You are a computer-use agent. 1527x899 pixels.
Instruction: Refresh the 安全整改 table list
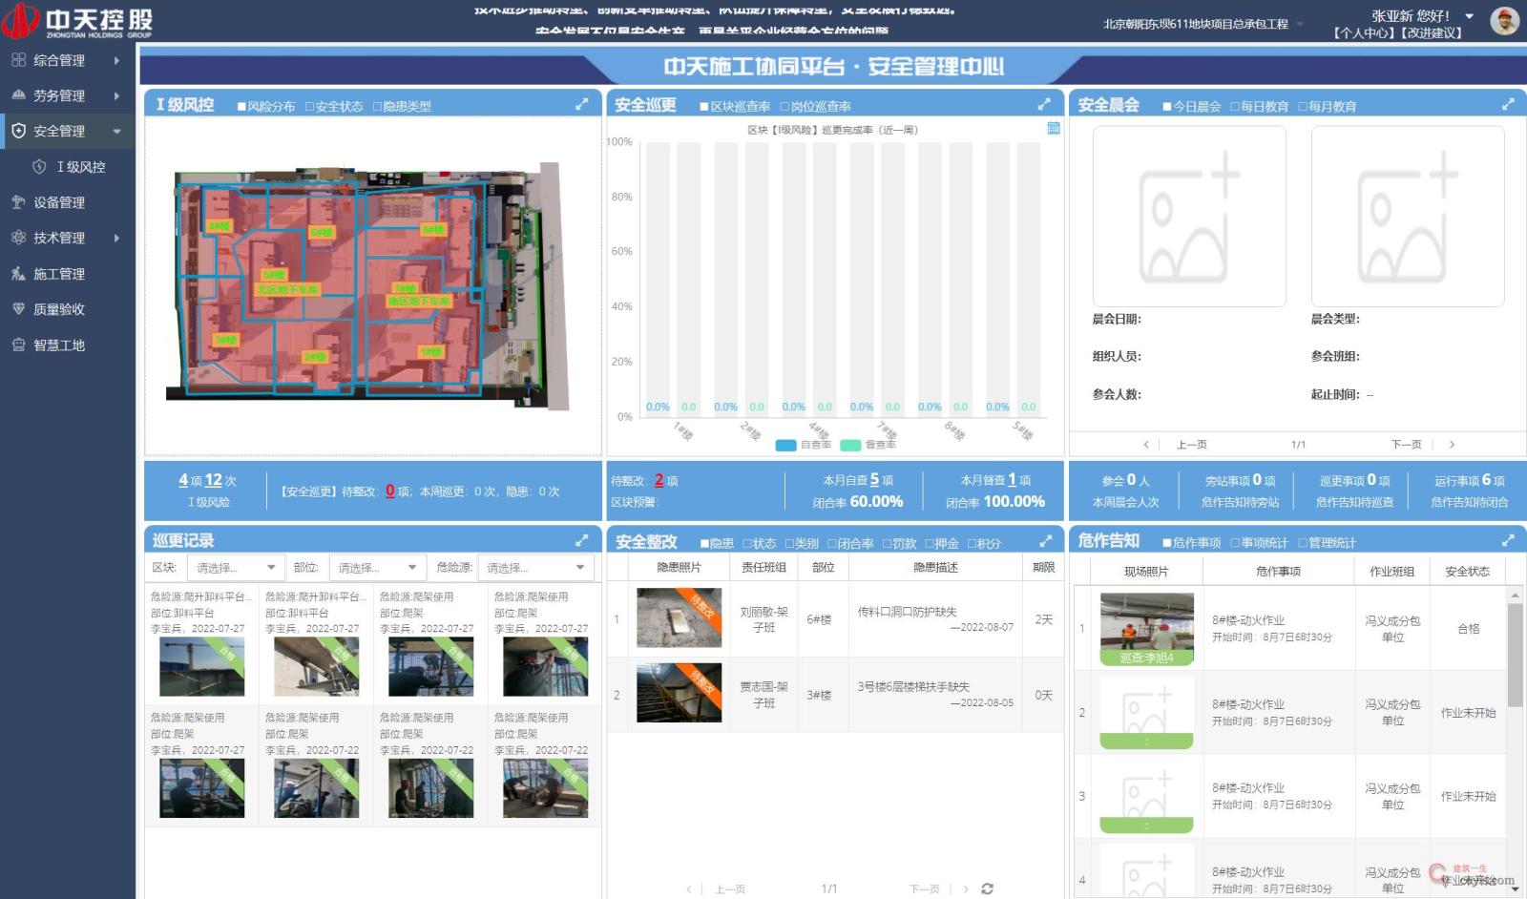pos(986,889)
